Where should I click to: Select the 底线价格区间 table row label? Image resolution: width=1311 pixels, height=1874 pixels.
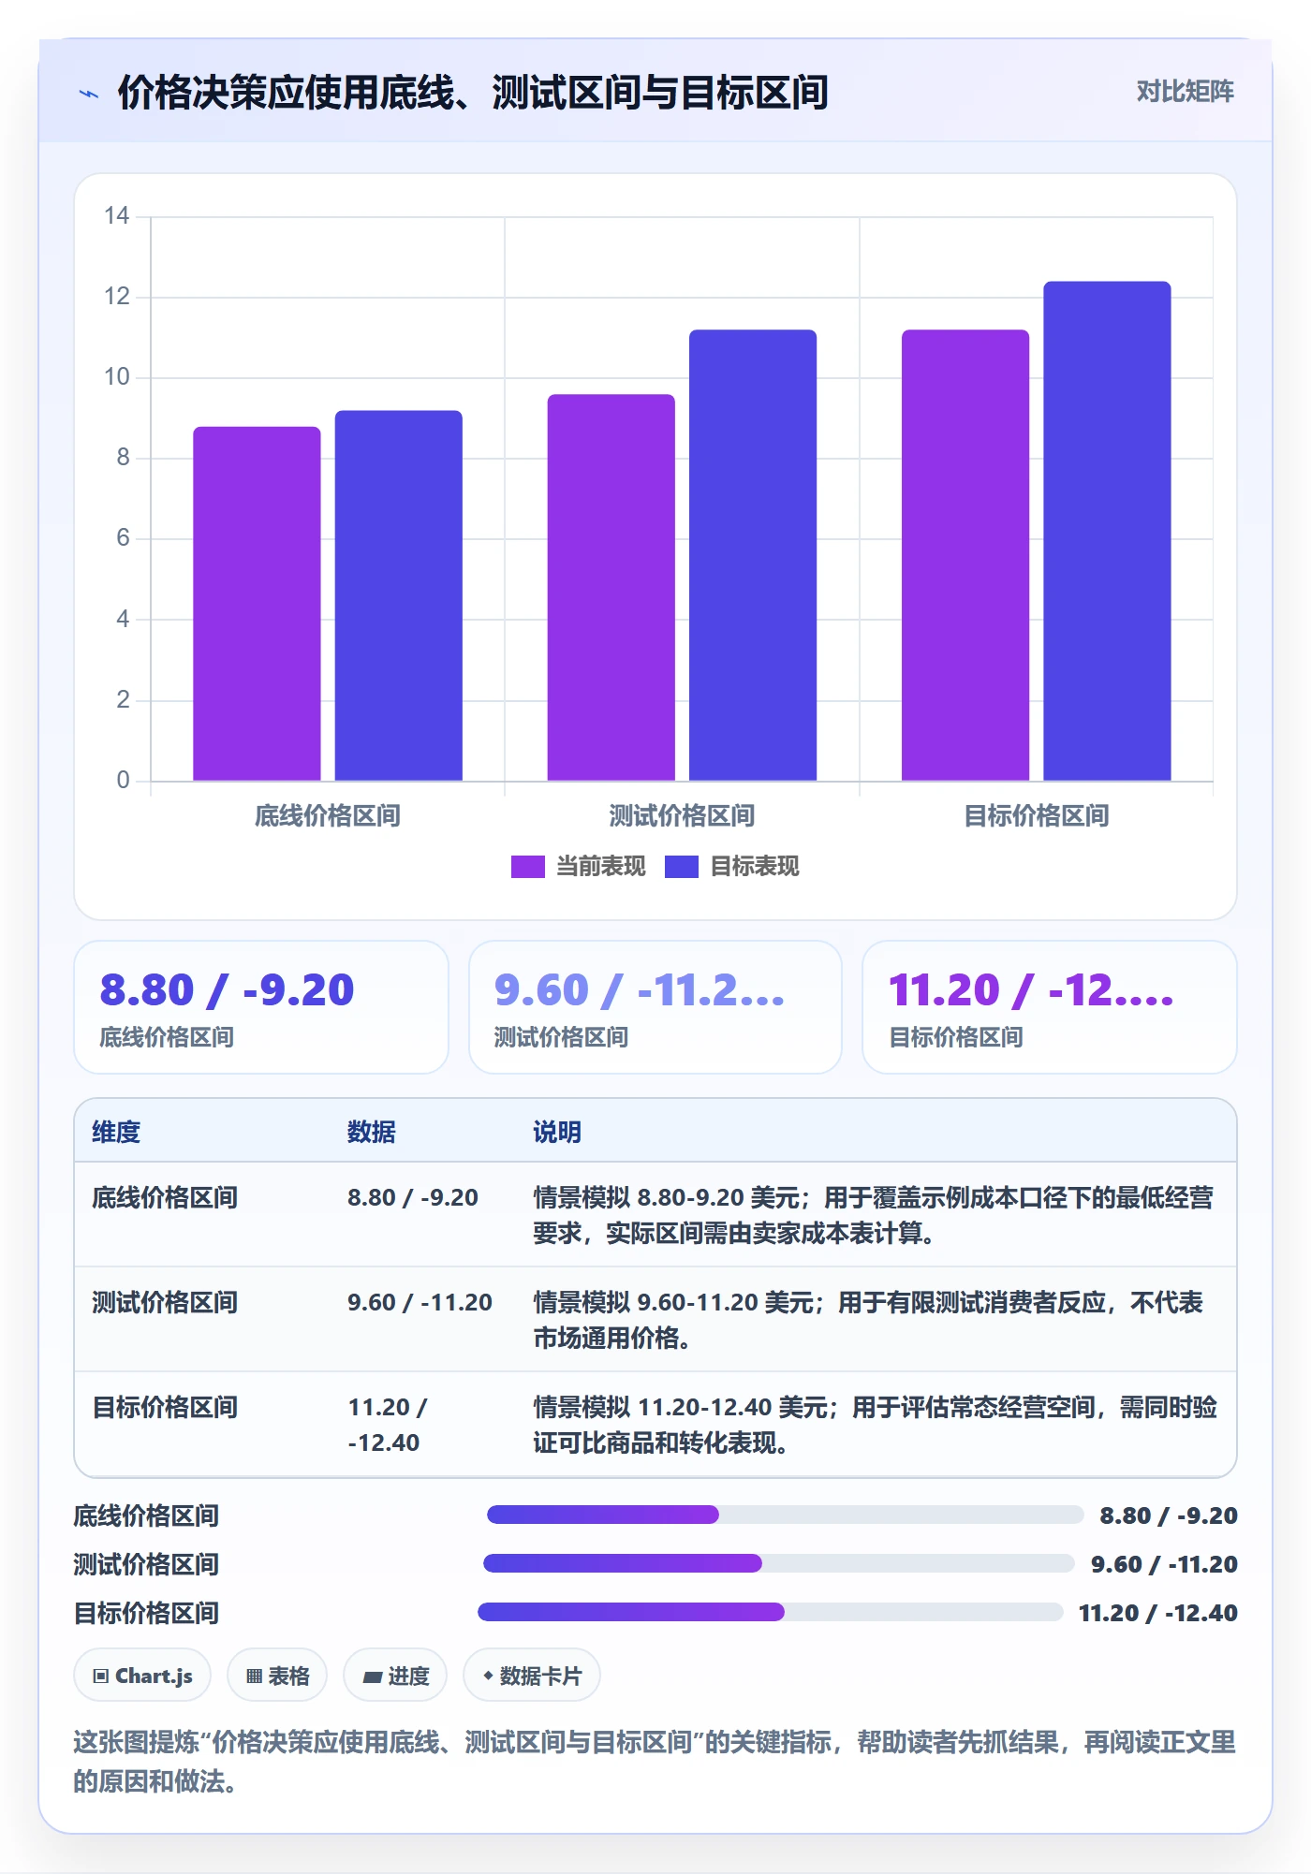165,1198
